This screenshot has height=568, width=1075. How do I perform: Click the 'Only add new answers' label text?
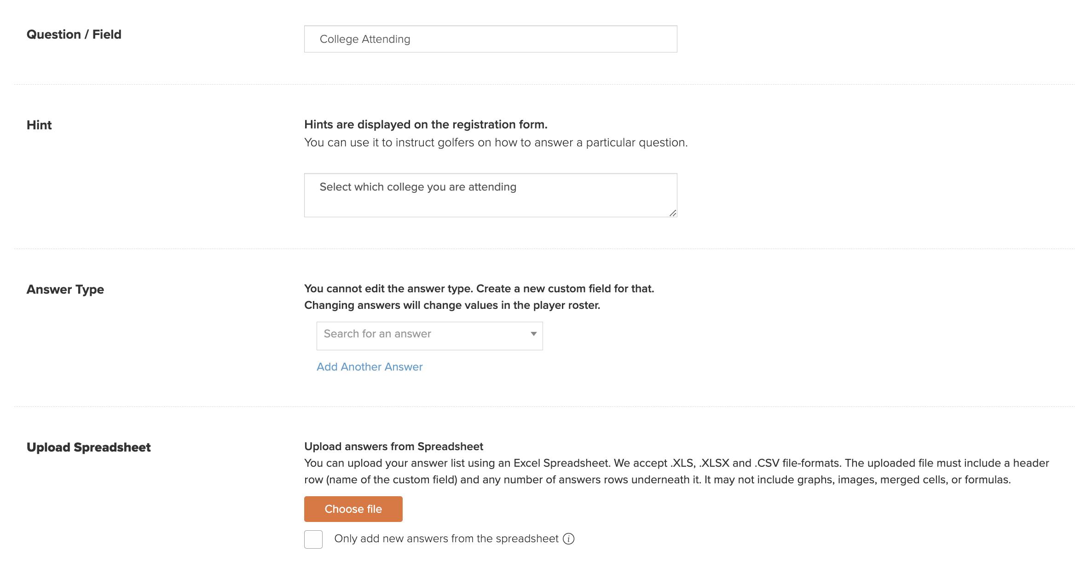click(x=446, y=539)
